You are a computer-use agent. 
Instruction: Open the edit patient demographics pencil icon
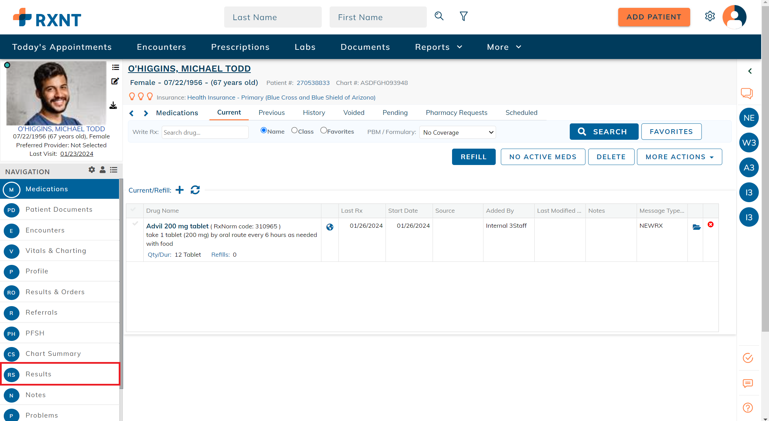[115, 81]
